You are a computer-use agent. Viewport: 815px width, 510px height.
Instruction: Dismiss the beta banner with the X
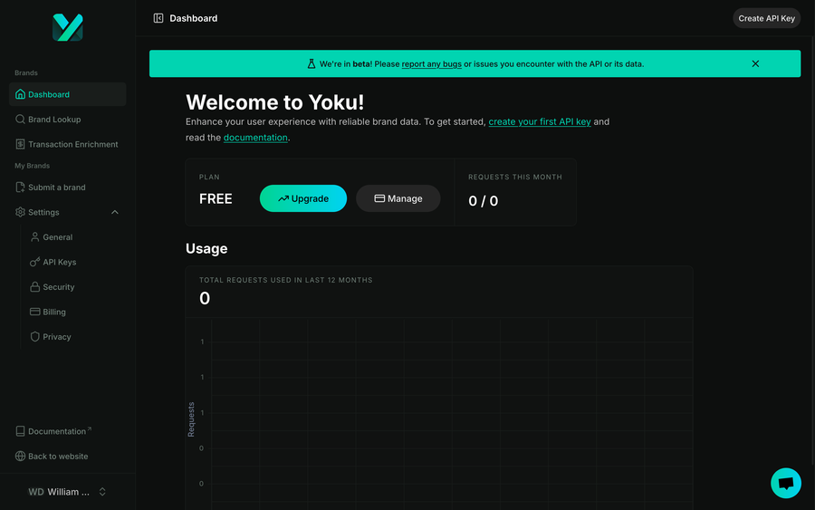[755, 63]
